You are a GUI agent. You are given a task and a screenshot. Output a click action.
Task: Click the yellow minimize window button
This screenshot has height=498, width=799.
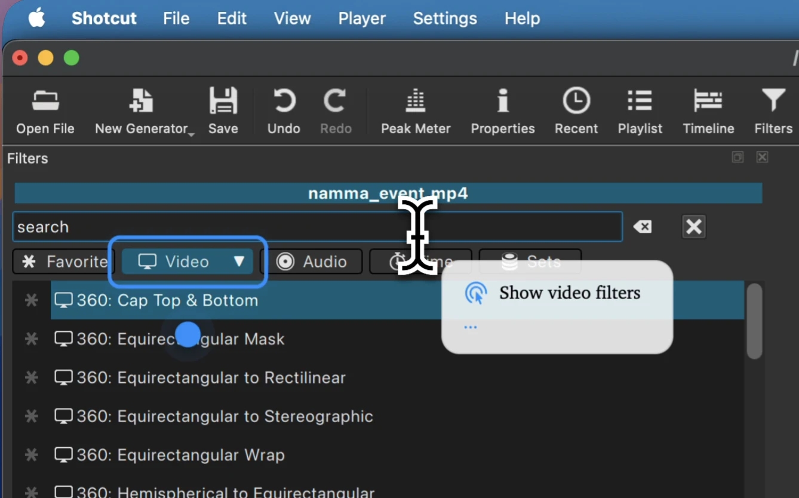point(45,58)
